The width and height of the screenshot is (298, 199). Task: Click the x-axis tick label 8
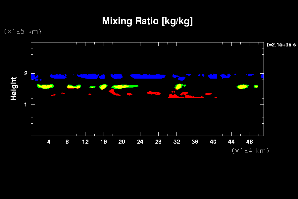67,142
